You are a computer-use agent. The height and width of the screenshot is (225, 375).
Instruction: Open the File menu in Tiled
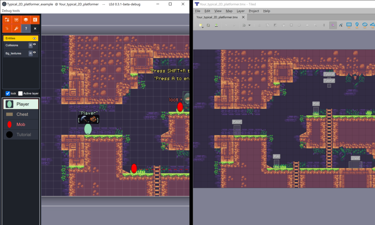click(197, 11)
